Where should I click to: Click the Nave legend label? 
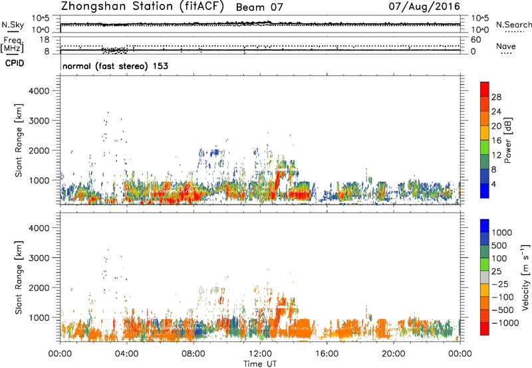pos(506,46)
